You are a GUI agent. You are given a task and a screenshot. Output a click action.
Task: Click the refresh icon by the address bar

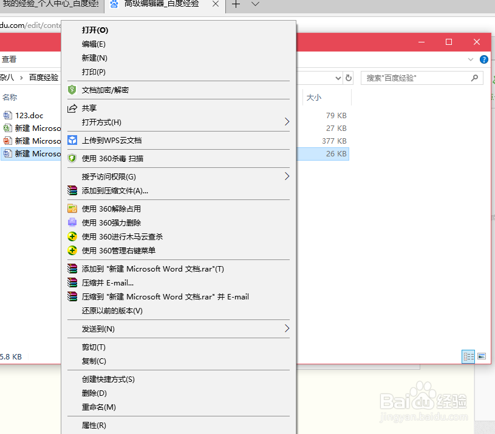click(x=349, y=78)
